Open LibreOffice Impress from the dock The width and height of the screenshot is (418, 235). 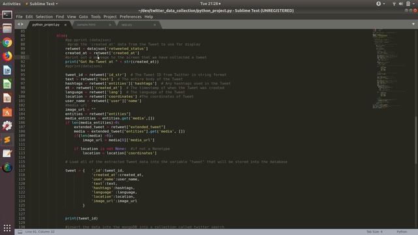pos(7,98)
